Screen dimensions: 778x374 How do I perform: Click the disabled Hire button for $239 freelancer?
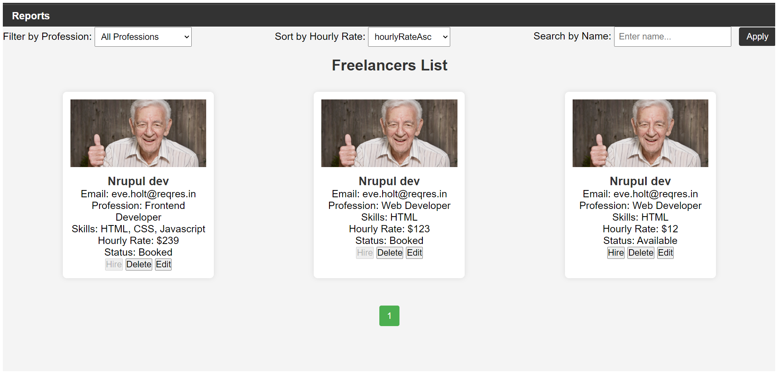click(x=114, y=264)
